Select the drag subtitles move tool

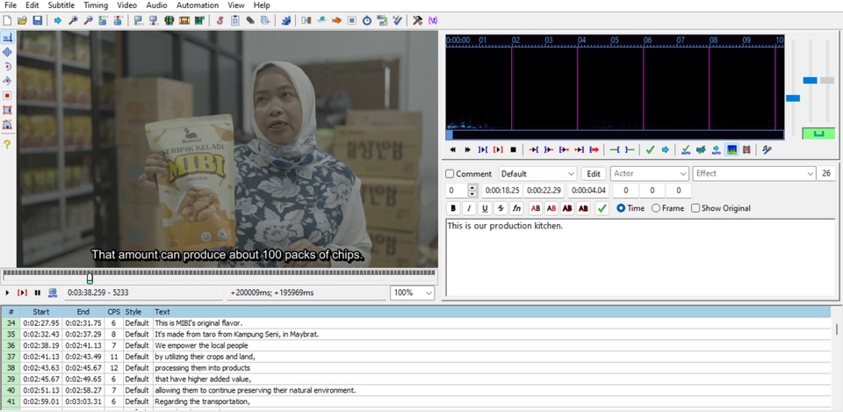(x=8, y=52)
